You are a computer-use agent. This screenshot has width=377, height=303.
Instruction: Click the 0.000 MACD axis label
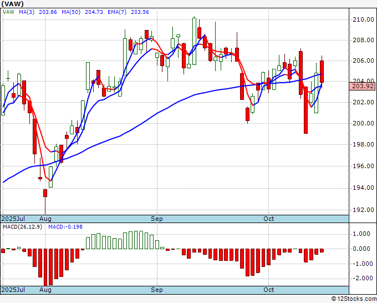(x=363, y=249)
